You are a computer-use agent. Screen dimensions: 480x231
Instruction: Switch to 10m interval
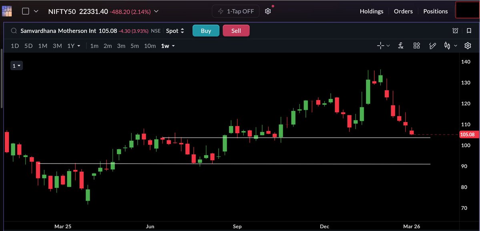point(150,46)
